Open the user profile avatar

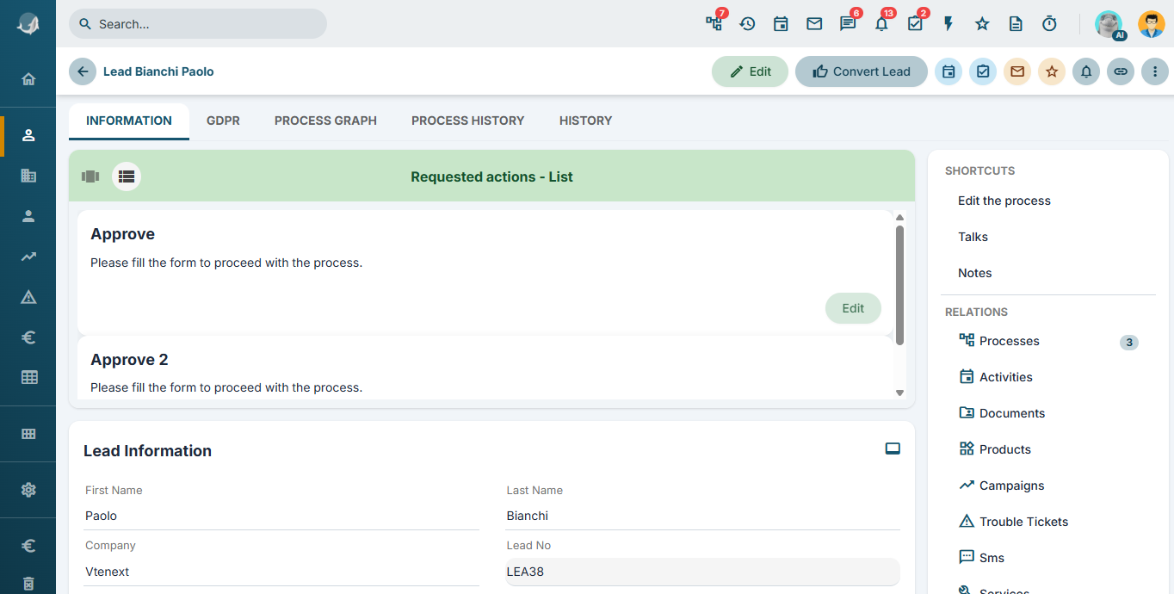pos(1151,24)
